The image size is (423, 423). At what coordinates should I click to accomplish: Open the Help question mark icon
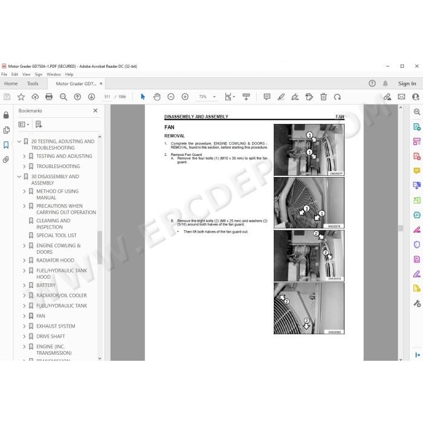click(372, 83)
